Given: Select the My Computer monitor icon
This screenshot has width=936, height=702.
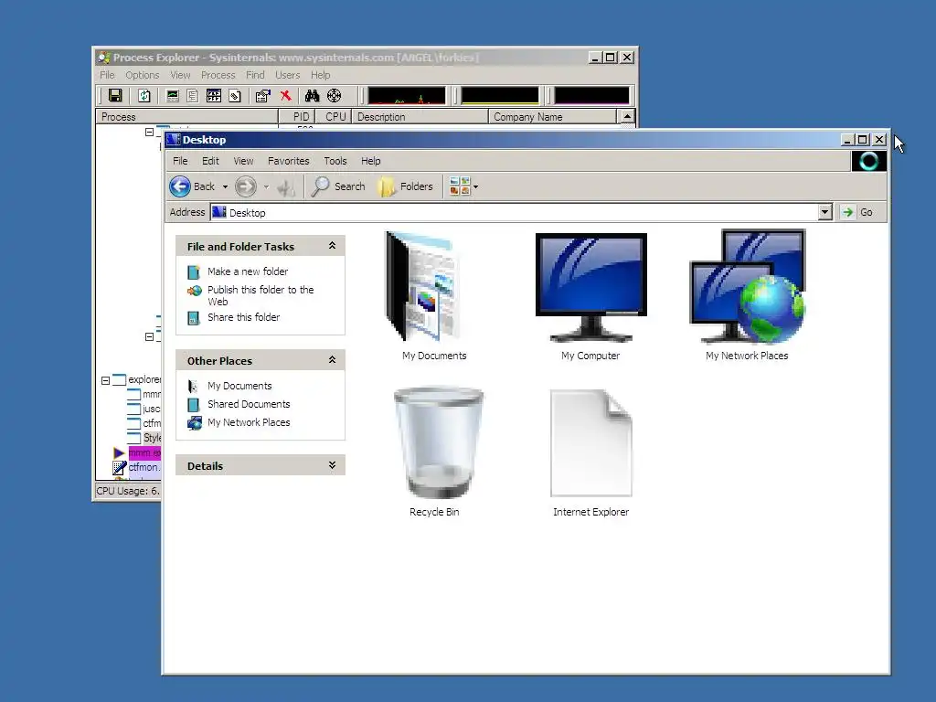Looking at the screenshot, I should point(591,287).
